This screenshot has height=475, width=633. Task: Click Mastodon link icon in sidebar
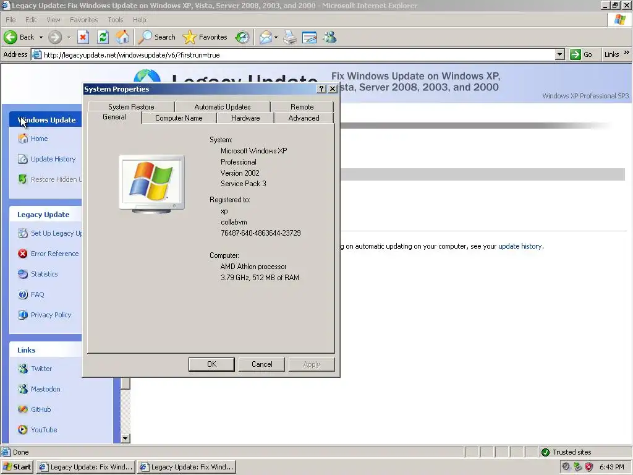(23, 389)
